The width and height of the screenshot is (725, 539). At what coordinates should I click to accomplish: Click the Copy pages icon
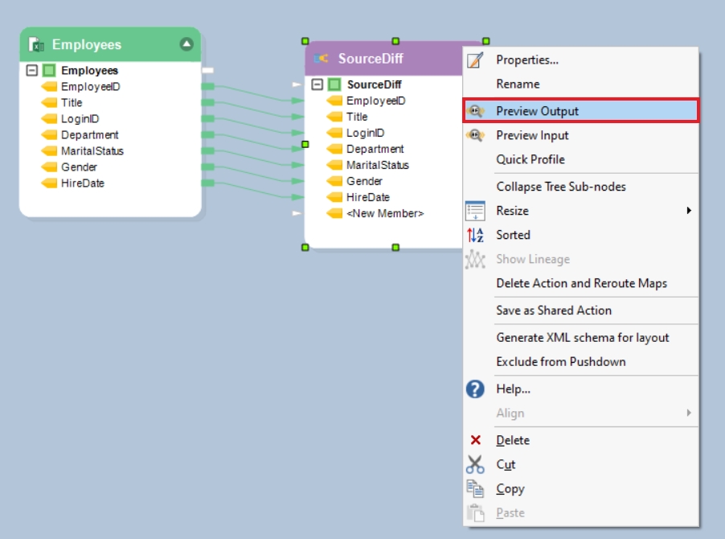pyautogui.click(x=475, y=488)
